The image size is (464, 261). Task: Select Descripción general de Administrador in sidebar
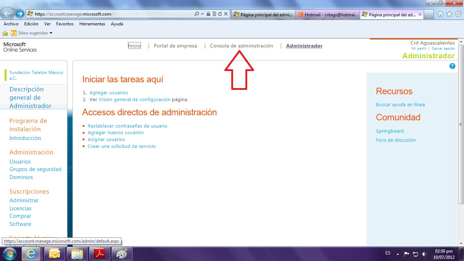(x=30, y=98)
